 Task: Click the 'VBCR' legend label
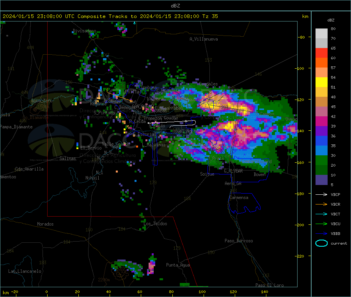click(x=335, y=204)
